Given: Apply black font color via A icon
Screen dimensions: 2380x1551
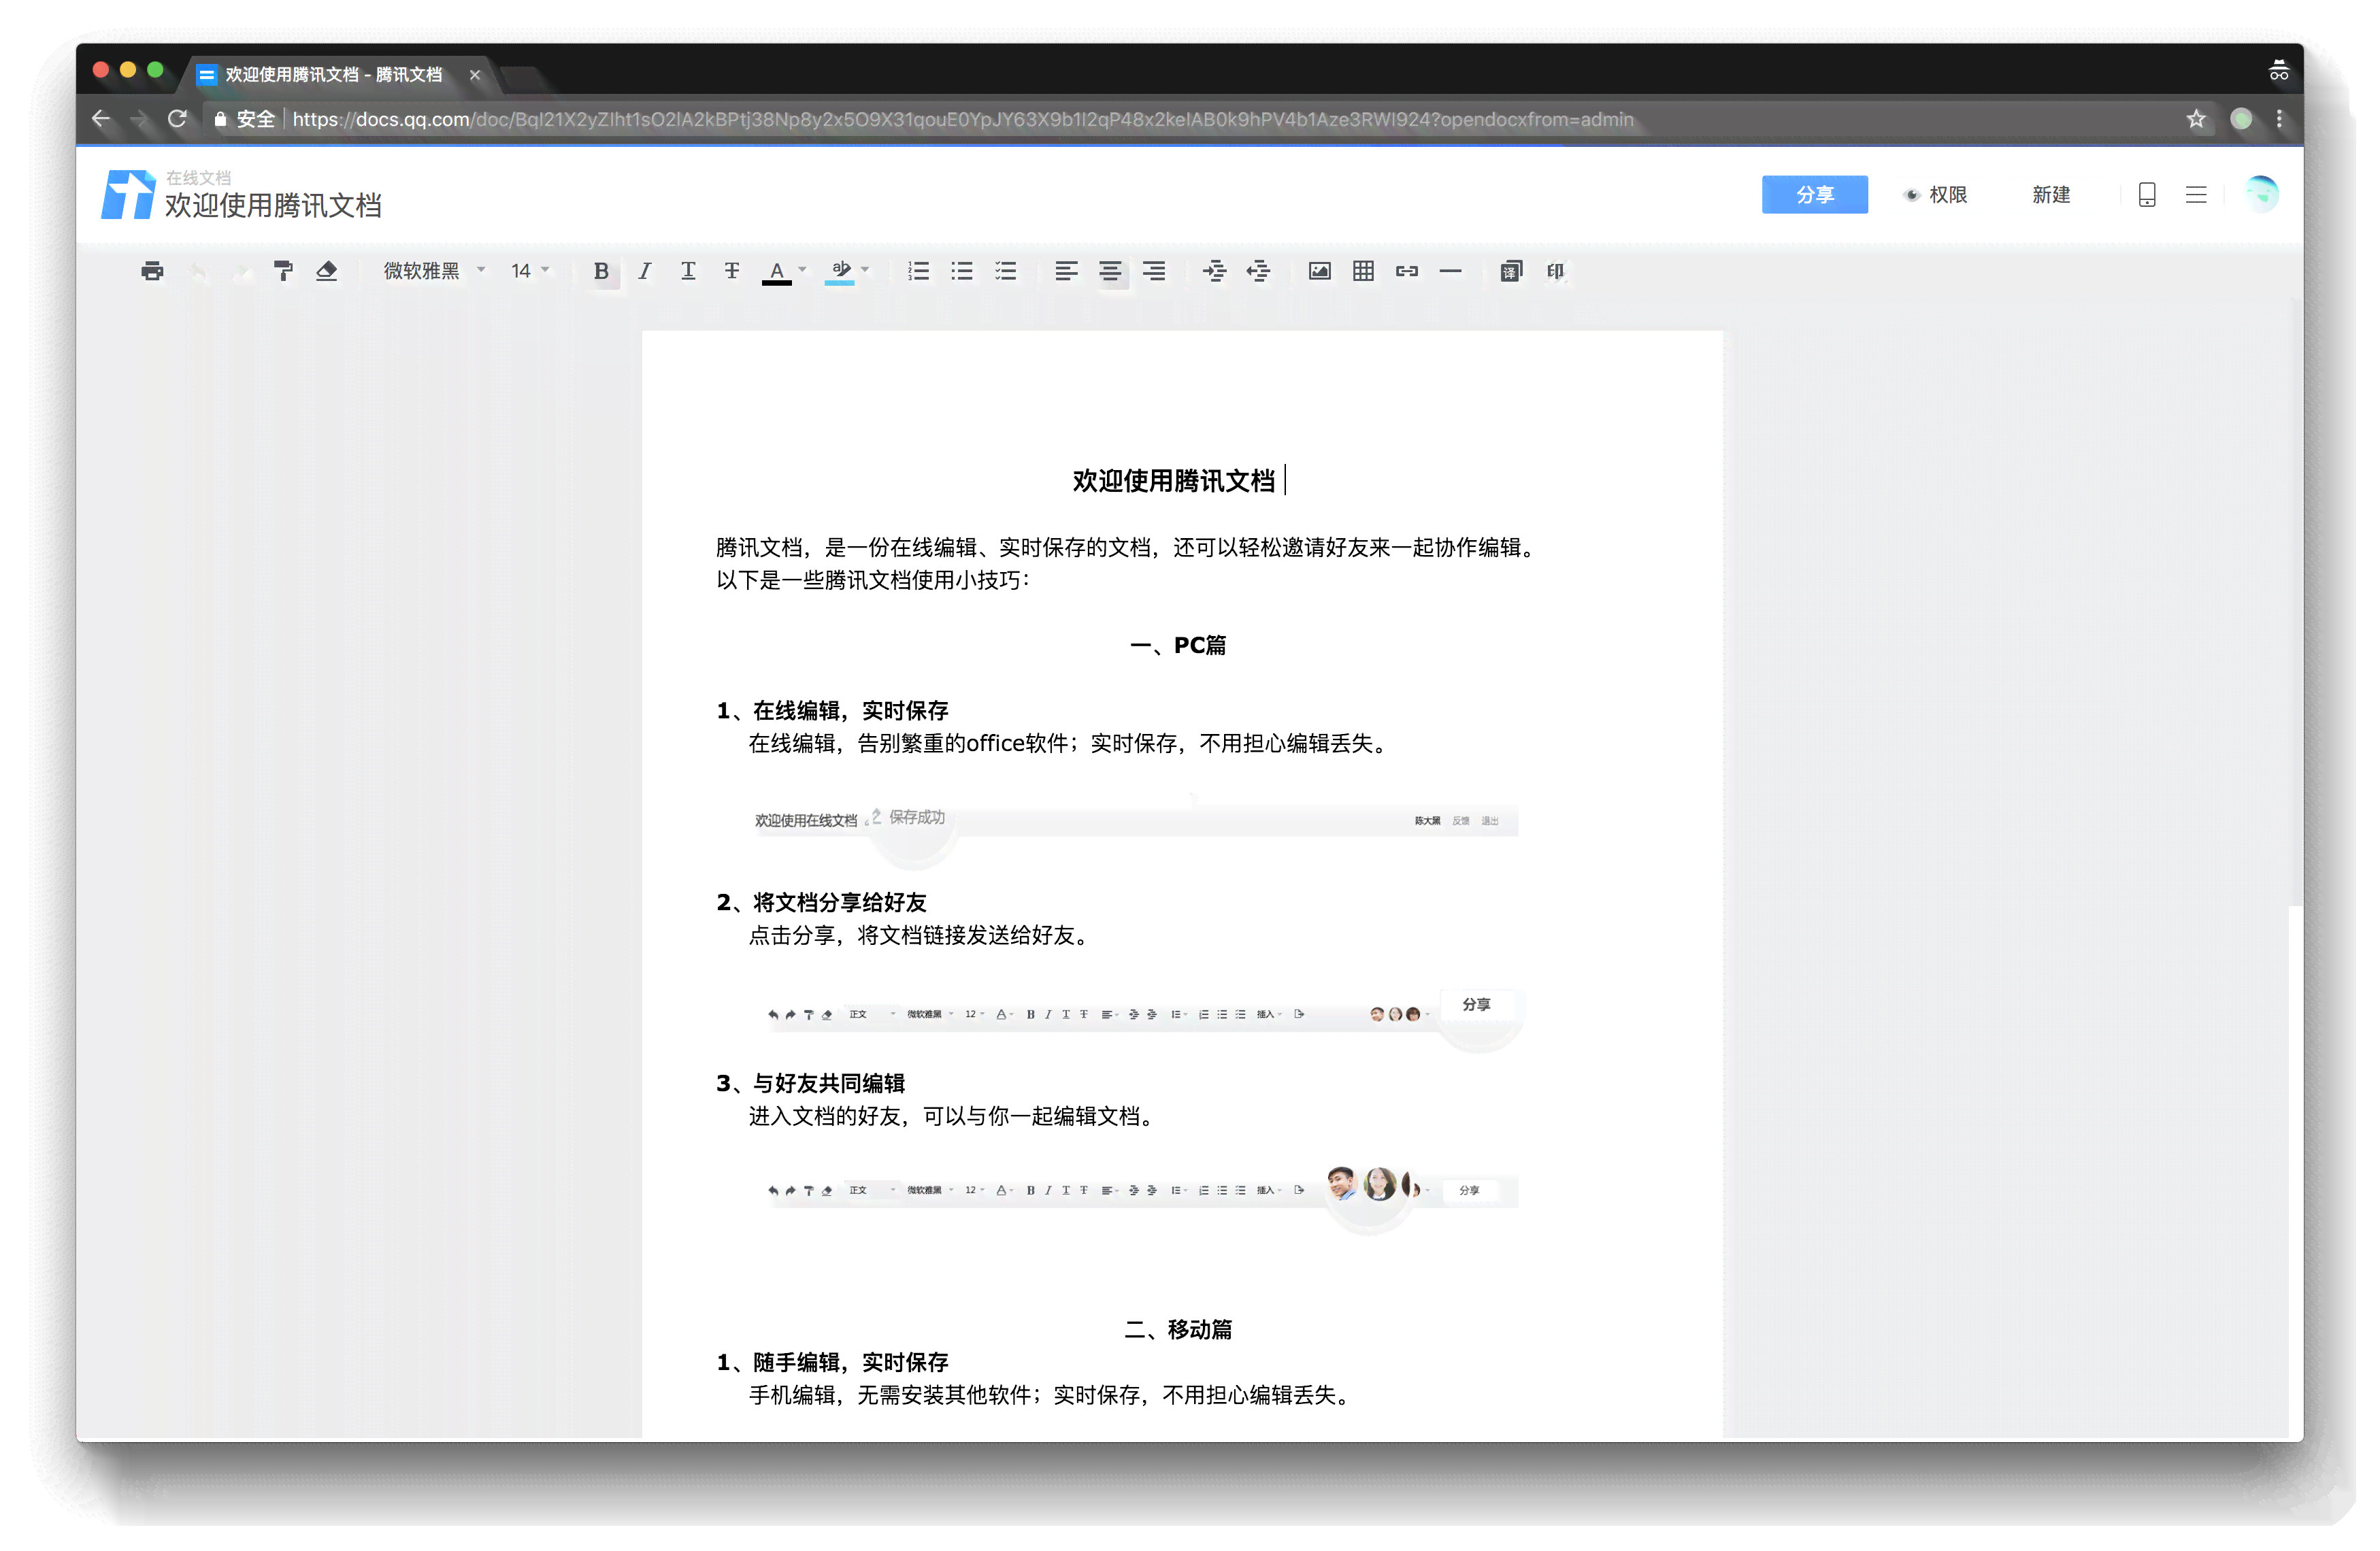Looking at the screenshot, I should 776,271.
